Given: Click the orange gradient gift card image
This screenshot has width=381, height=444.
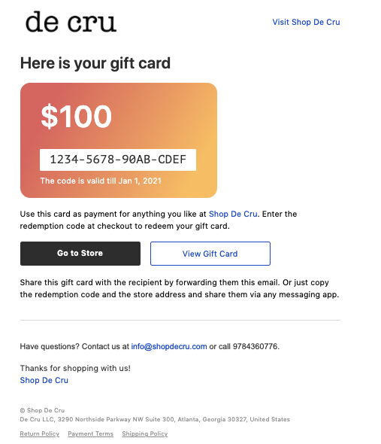Looking at the screenshot, I should click(x=119, y=140).
